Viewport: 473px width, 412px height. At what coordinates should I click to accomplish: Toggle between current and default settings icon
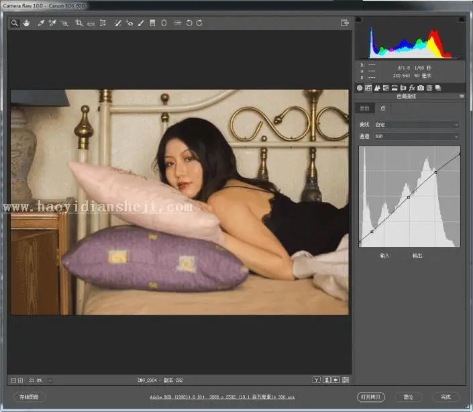click(x=346, y=380)
